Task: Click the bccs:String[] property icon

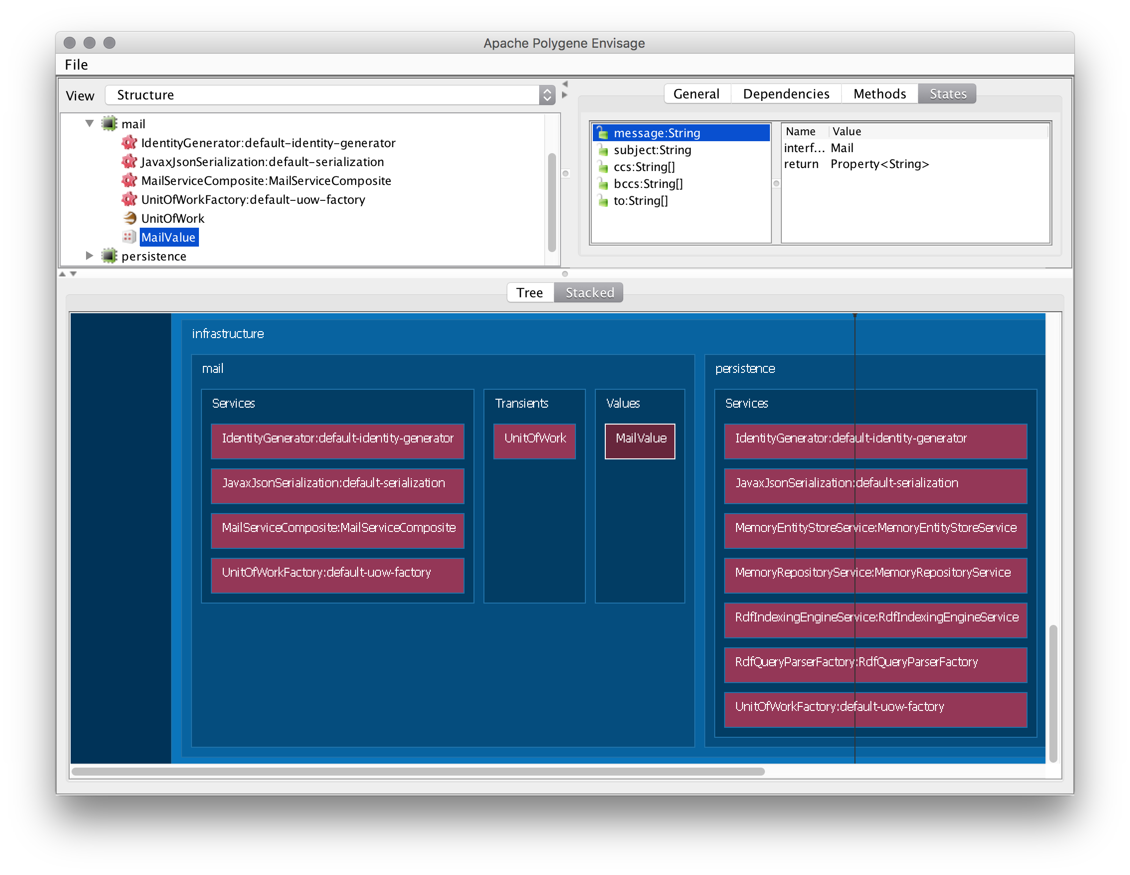Action: point(603,184)
